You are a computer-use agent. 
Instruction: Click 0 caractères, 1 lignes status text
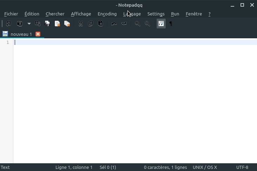pos(165,167)
